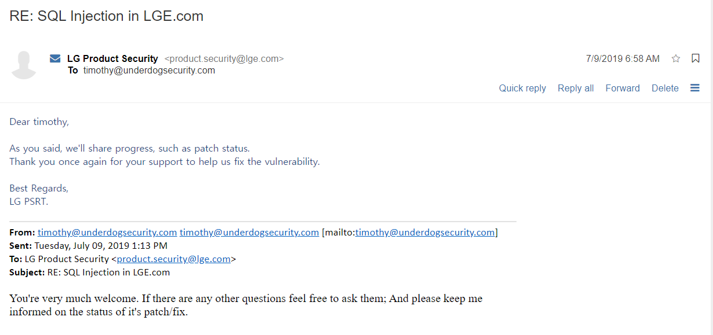Open second timothy@underdogsecurity.com link in From line
713x335 pixels.
(x=249, y=233)
